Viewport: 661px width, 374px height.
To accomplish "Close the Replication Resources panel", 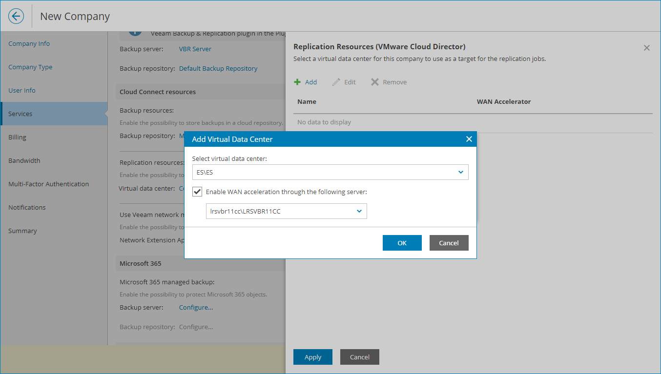I will pos(646,47).
